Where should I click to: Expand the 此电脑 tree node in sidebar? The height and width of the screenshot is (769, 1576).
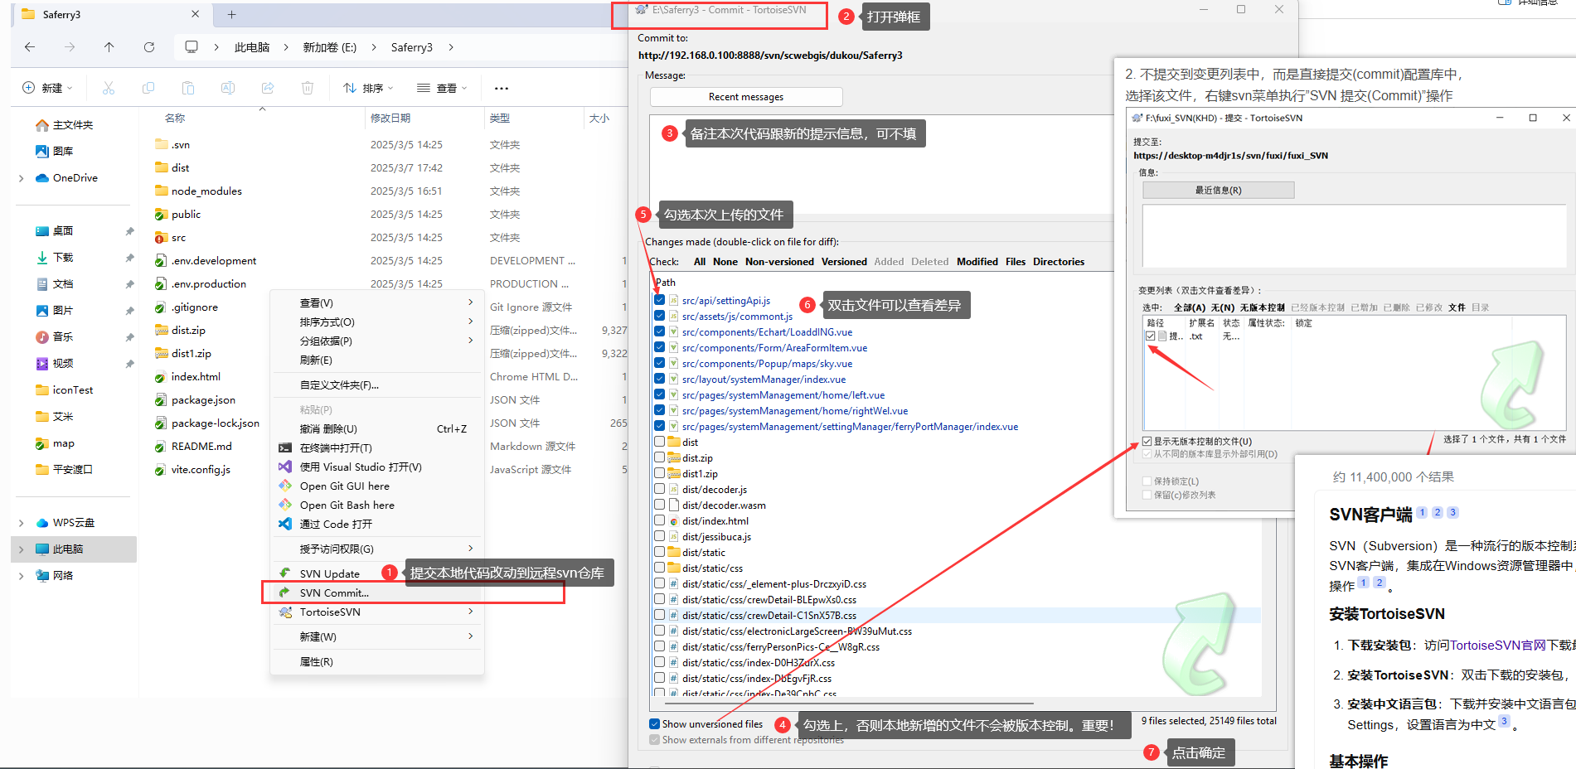[x=21, y=549]
